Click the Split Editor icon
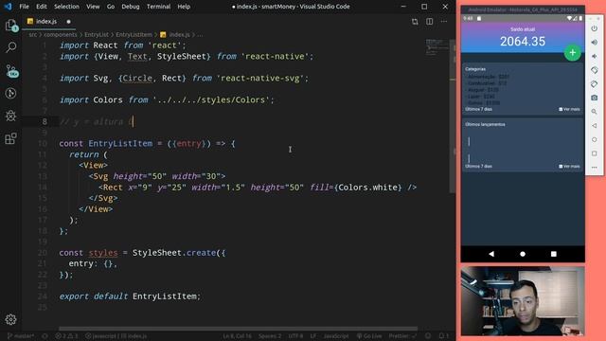606x341 pixels. click(x=429, y=22)
